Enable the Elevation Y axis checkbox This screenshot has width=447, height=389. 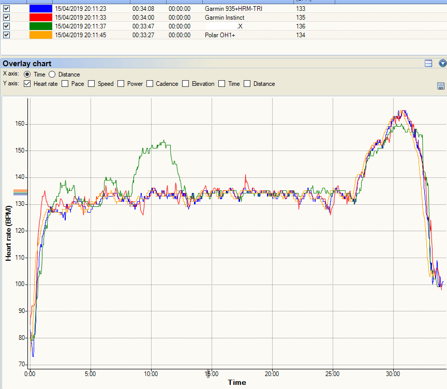[186, 84]
